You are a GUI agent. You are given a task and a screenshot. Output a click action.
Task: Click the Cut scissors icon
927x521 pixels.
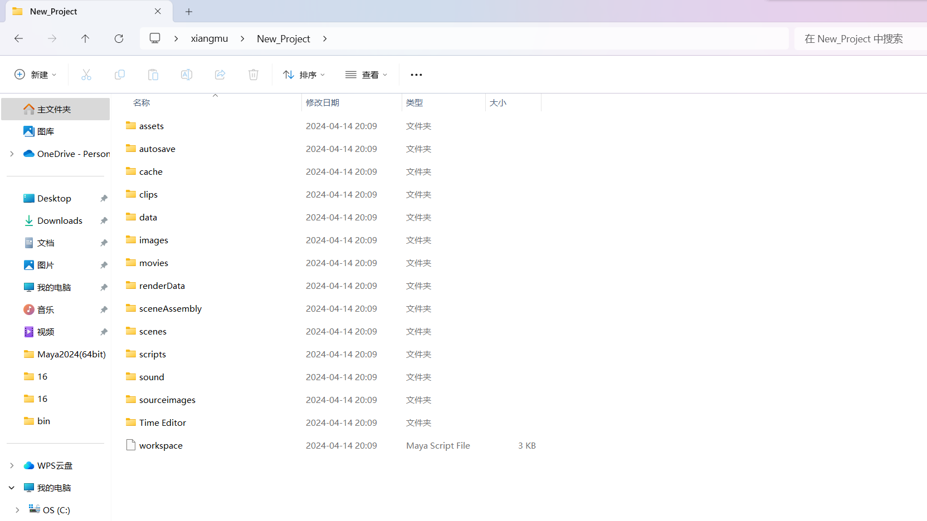coord(86,75)
